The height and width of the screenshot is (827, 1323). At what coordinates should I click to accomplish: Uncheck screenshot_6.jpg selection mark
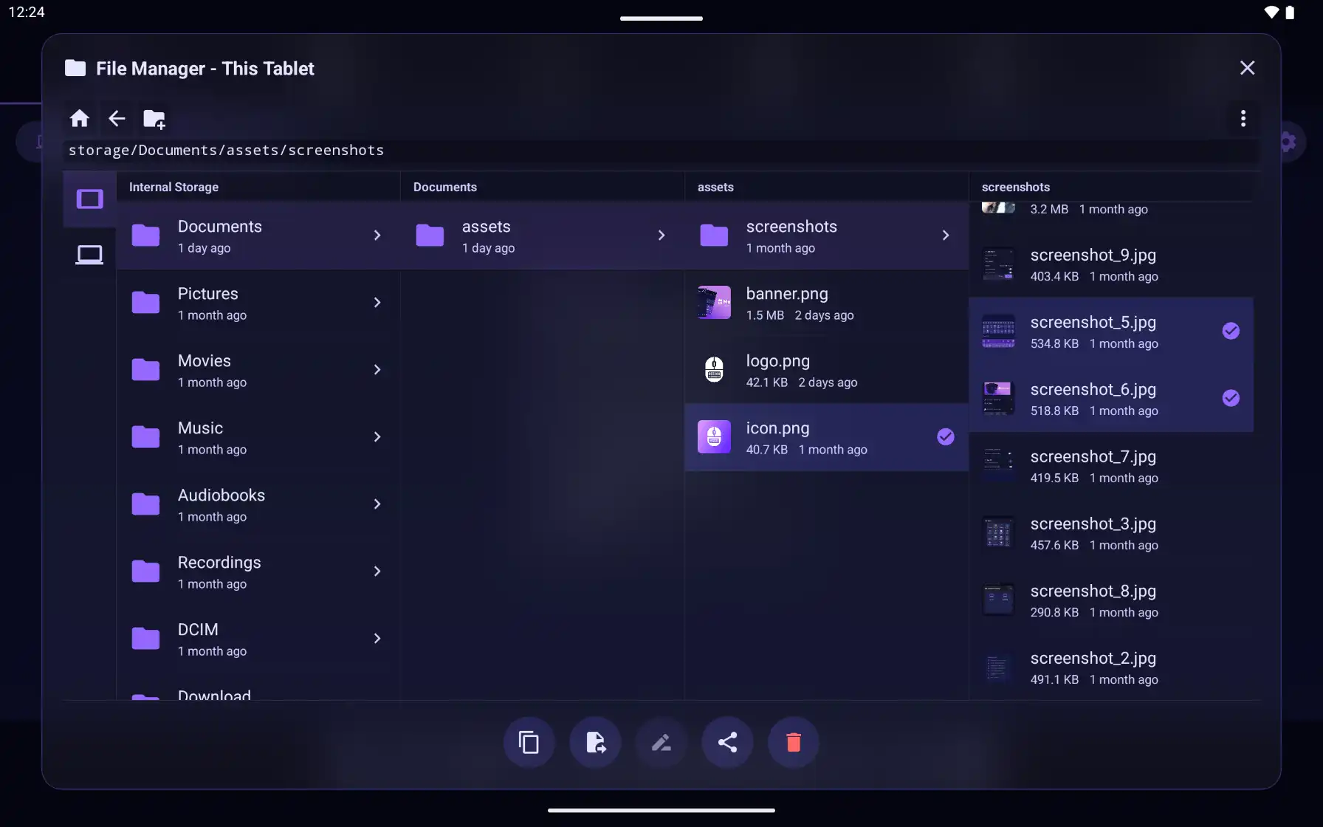tap(1231, 398)
